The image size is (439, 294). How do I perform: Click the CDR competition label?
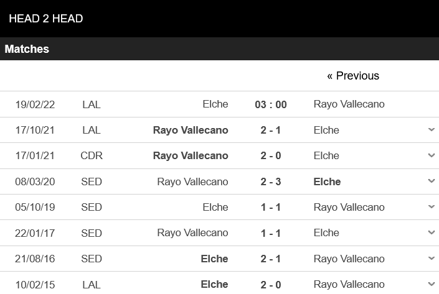(92, 155)
